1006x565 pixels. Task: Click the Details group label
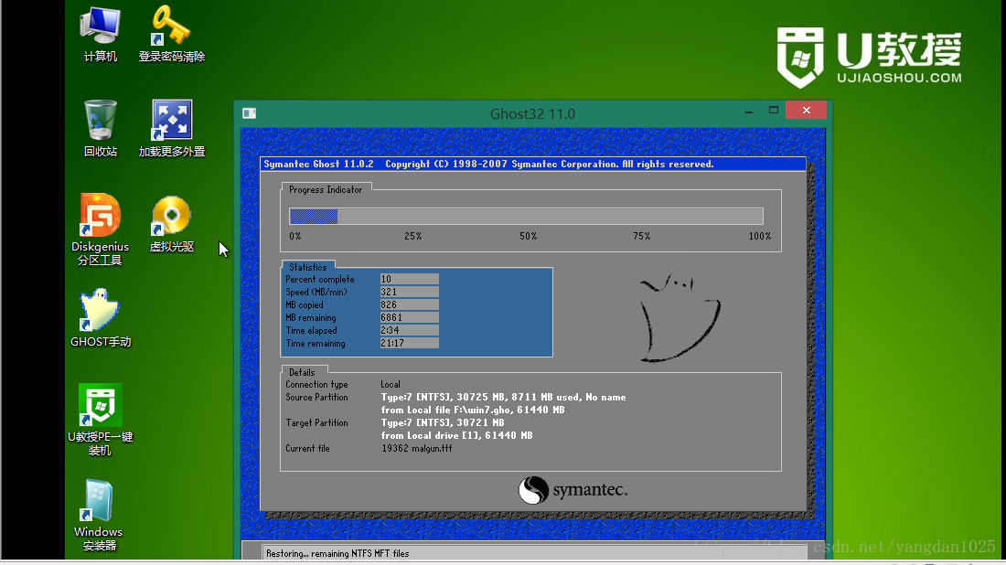(x=302, y=373)
